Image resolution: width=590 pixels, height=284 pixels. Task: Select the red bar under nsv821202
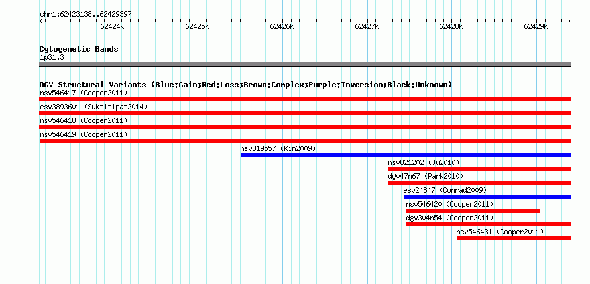point(480,169)
